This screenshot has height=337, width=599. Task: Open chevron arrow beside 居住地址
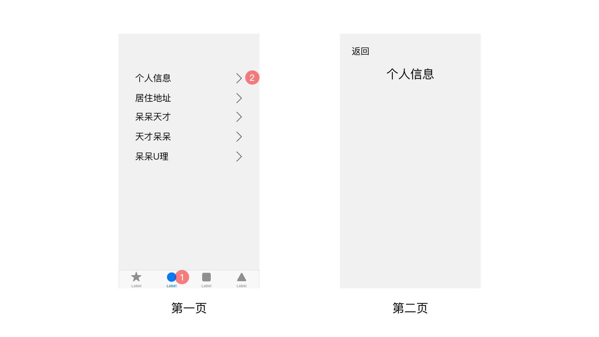(x=239, y=98)
